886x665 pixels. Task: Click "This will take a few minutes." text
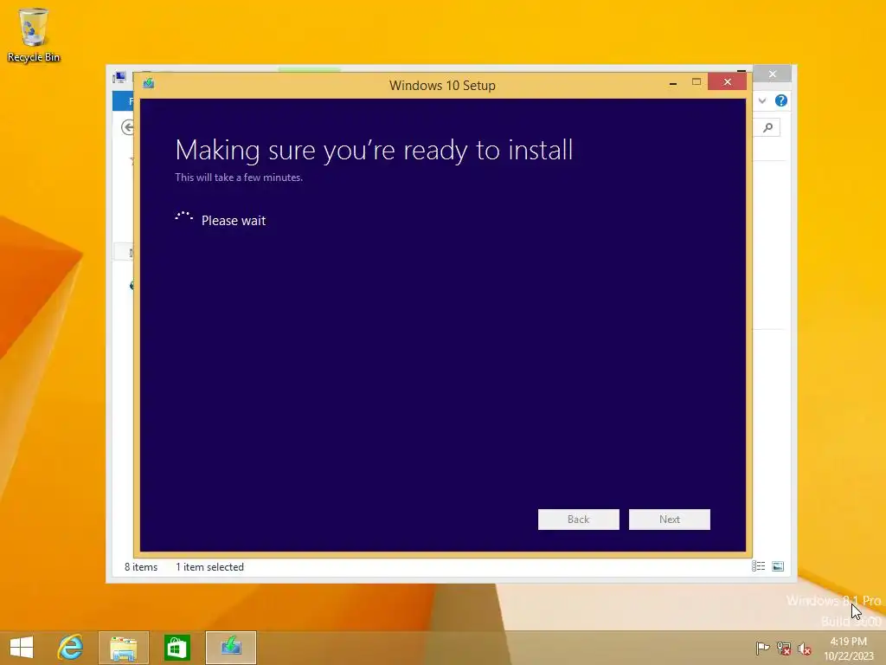coord(239,177)
